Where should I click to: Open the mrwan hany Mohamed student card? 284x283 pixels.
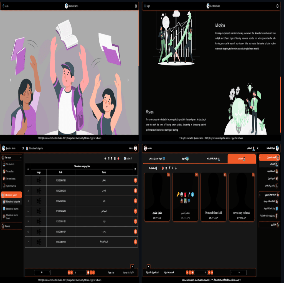click(x=242, y=197)
